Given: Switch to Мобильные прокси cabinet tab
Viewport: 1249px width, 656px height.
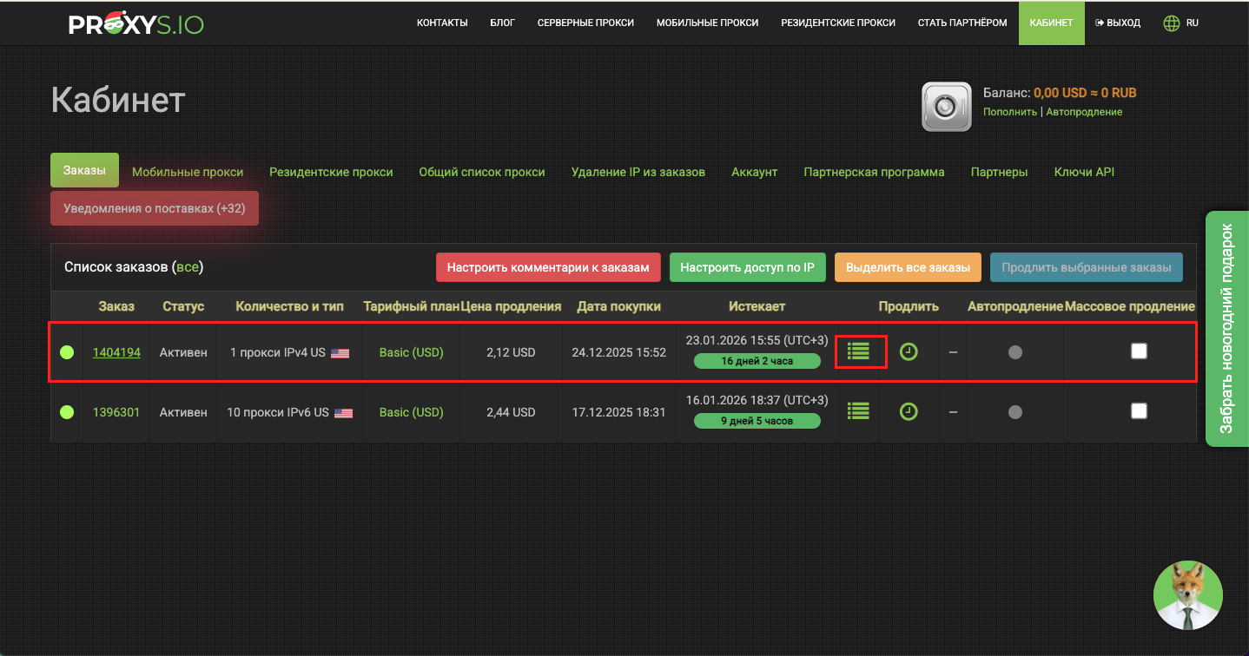Looking at the screenshot, I should coord(188,172).
